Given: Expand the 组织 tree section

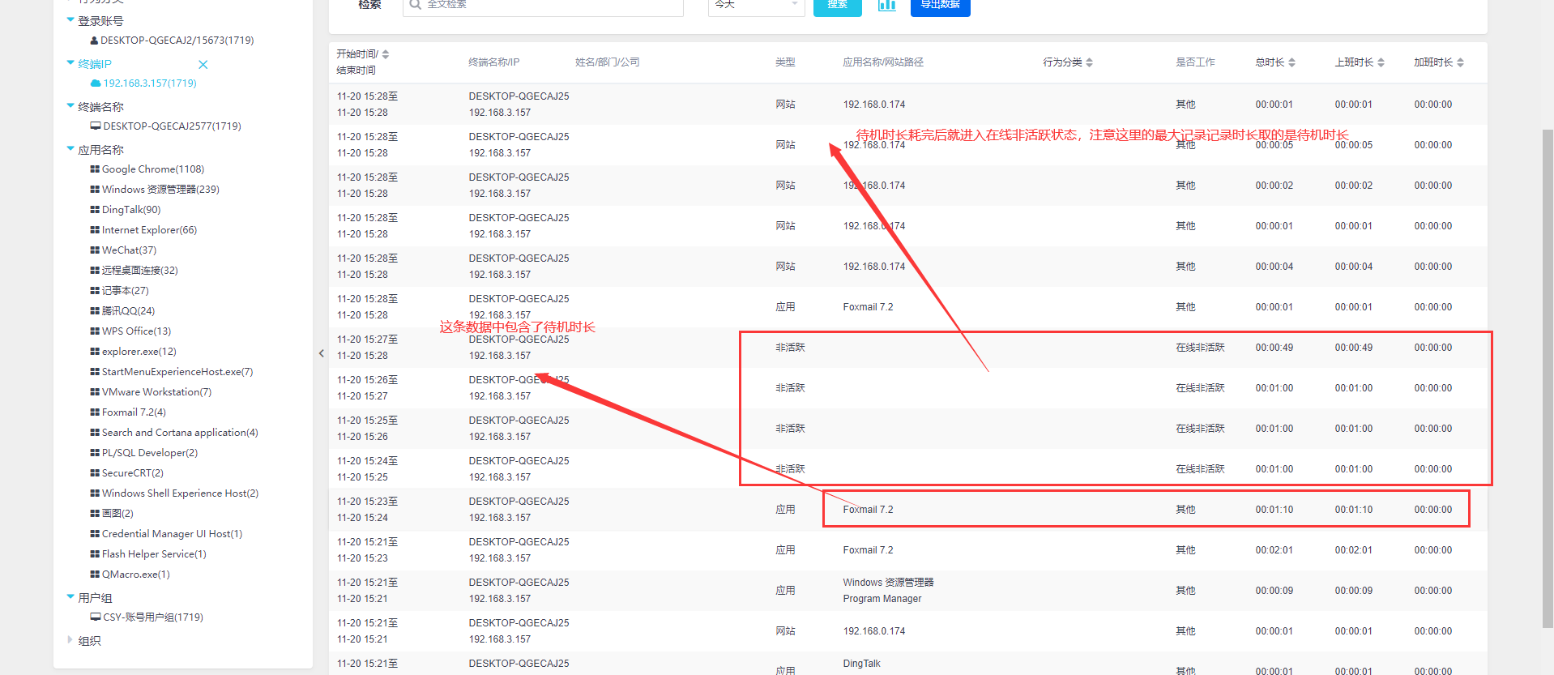Looking at the screenshot, I should 70,640.
